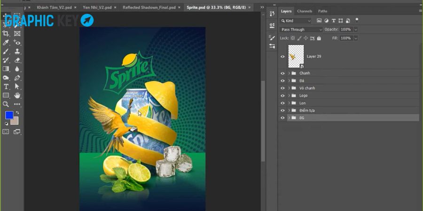
Task: Hide the Lon group
Action: coord(282,103)
